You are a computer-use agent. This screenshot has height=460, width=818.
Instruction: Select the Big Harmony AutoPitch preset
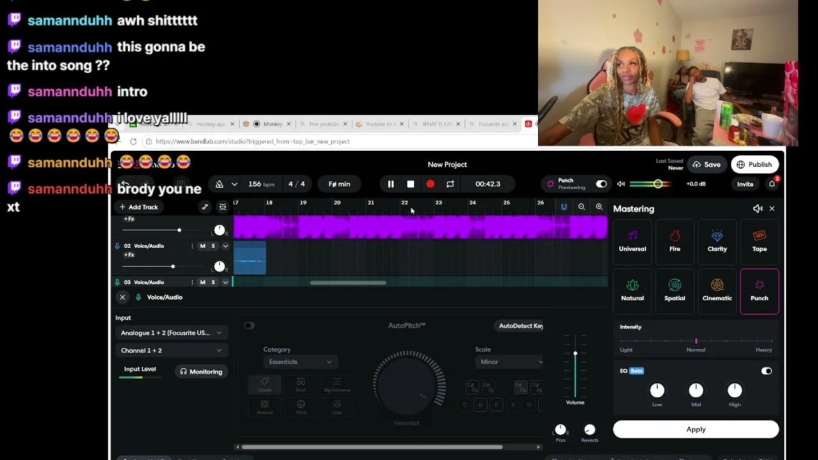point(337,385)
